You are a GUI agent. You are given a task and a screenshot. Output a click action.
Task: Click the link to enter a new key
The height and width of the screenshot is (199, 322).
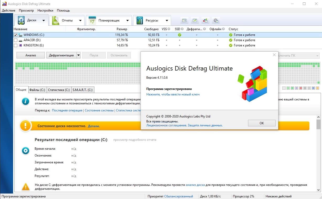click(173, 94)
